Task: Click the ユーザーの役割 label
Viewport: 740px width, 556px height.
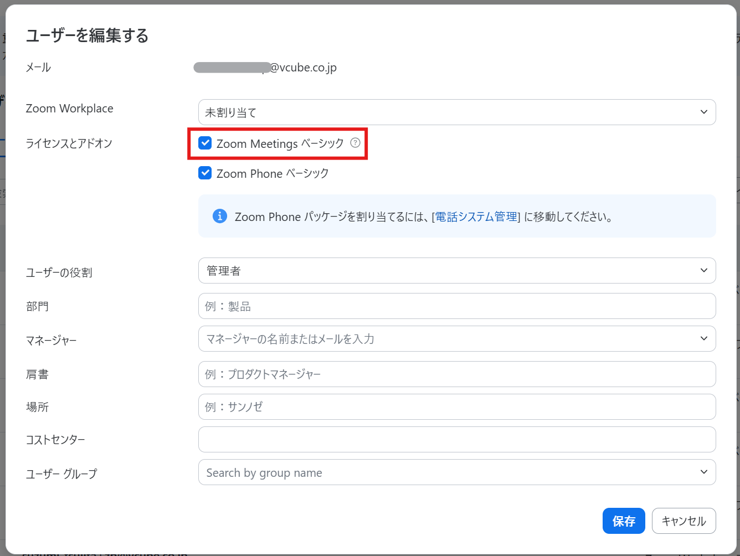Action: 59,273
